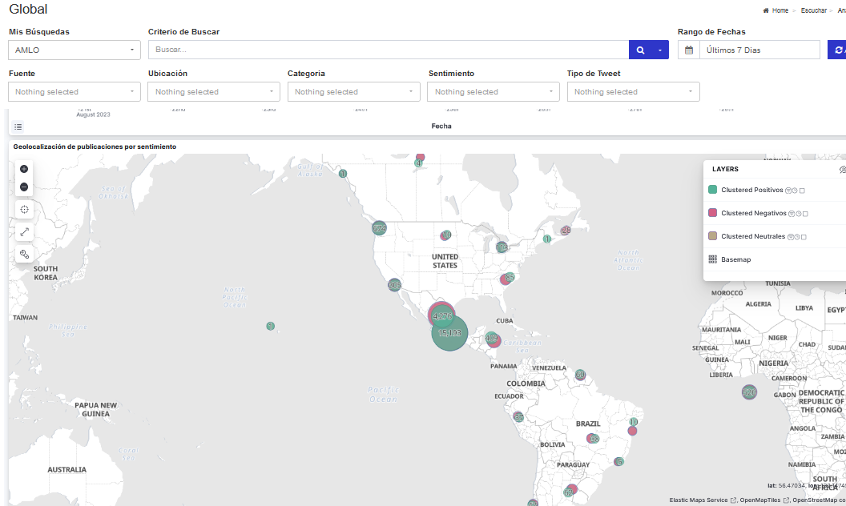Click time icon on Clustered Positivos

click(x=795, y=191)
